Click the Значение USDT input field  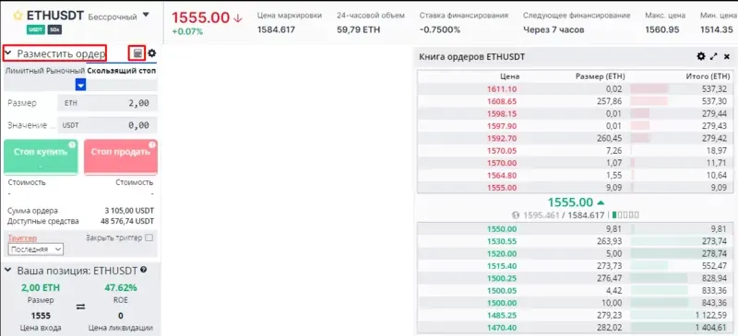pos(107,125)
